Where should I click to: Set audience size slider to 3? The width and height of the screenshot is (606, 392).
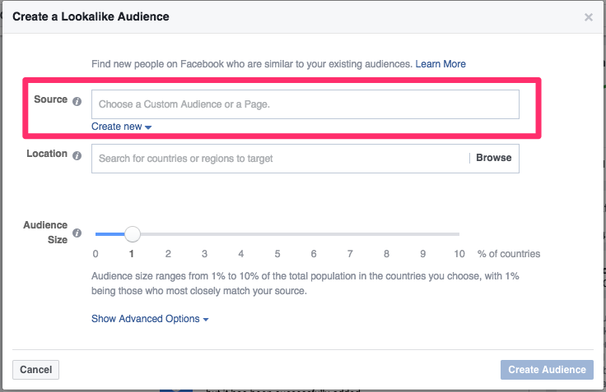(x=204, y=234)
